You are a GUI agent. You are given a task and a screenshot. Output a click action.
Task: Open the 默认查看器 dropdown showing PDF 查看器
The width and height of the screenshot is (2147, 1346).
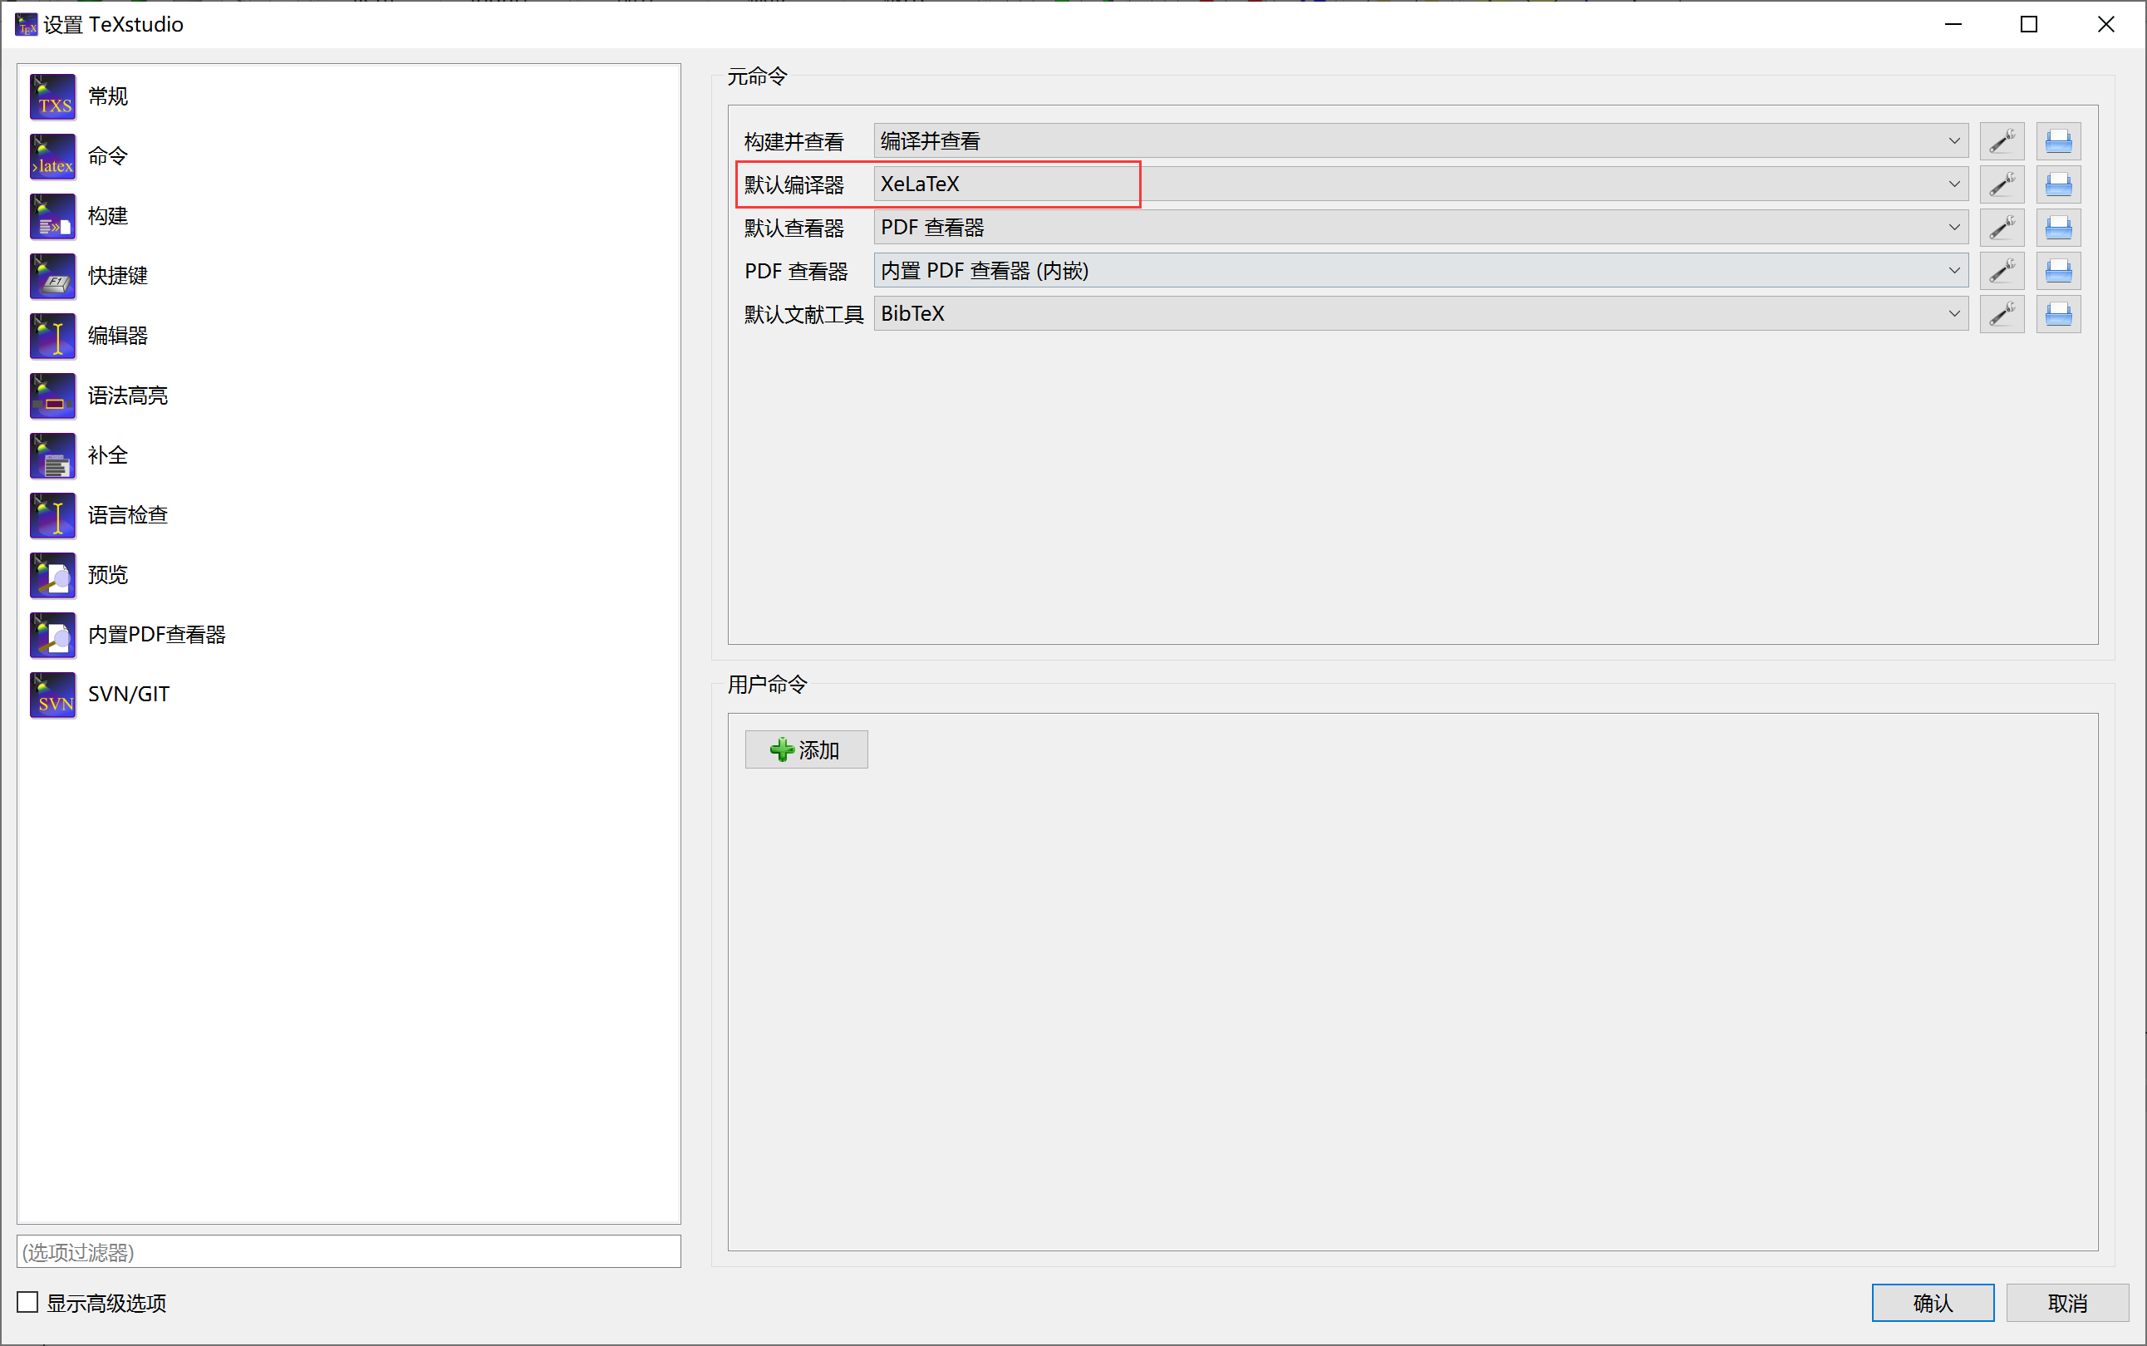coord(1421,227)
